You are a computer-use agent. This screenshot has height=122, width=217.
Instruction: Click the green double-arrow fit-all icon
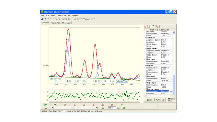(45, 105)
